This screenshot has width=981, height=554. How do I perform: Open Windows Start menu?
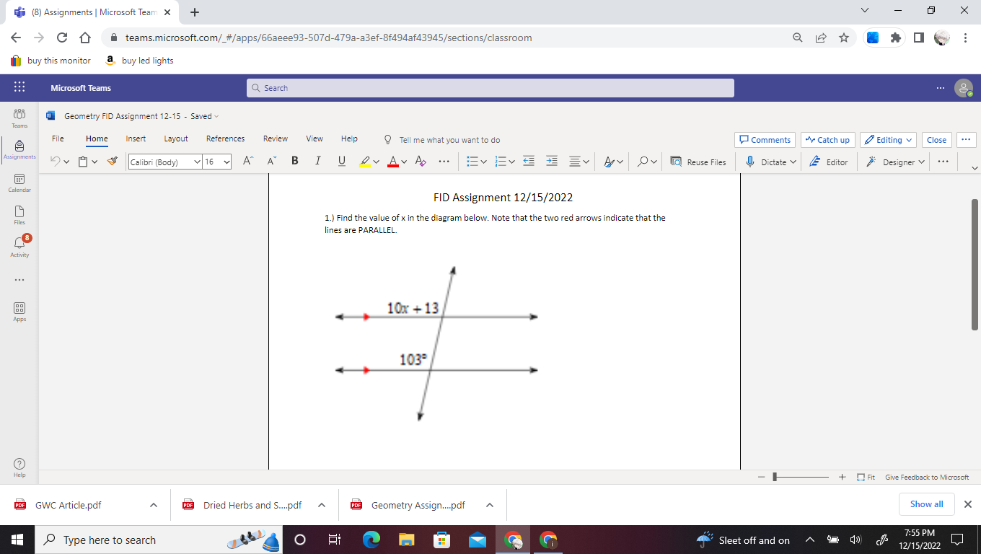17,540
